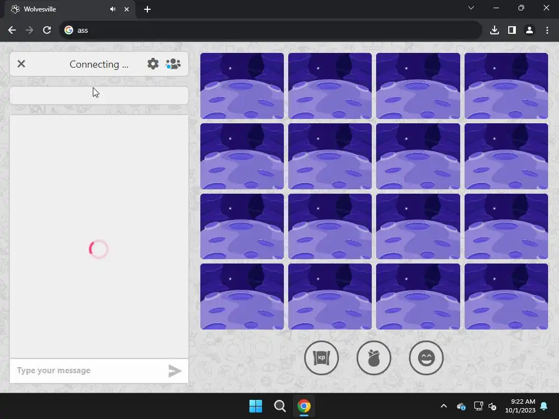This screenshot has height=419, width=559.
Task: Click the Google icon in address bar
Action: tap(69, 31)
